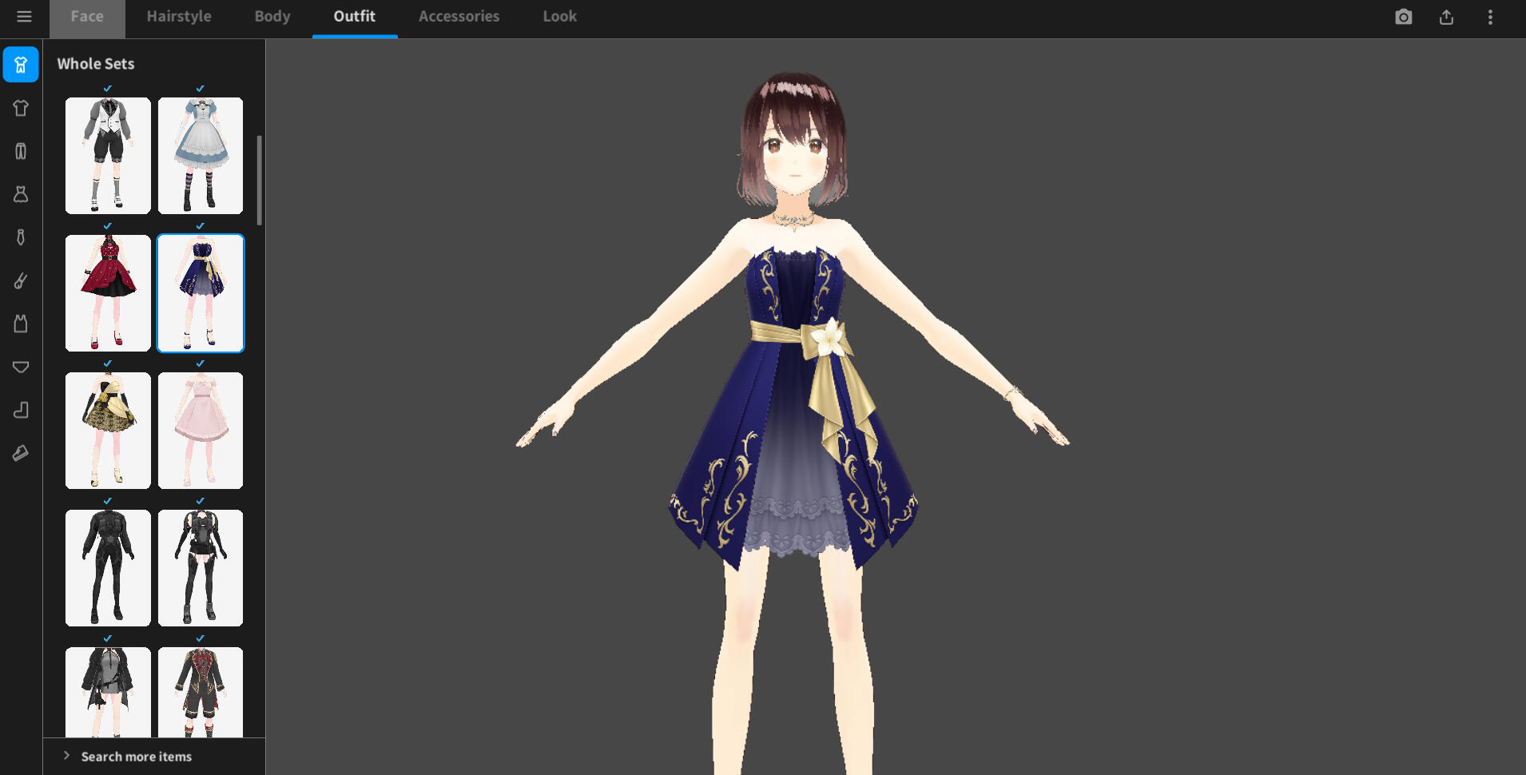Open the inner tank top category icon
Image resolution: width=1526 pixels, height=775 pixels.
[21, 324]
